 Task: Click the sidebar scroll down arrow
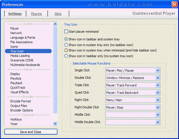(x=55, y=123)
